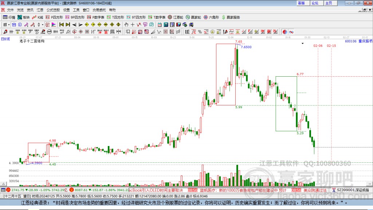
Task: Expand the candlestick style dropdown arrow
Action: [43, 25]
